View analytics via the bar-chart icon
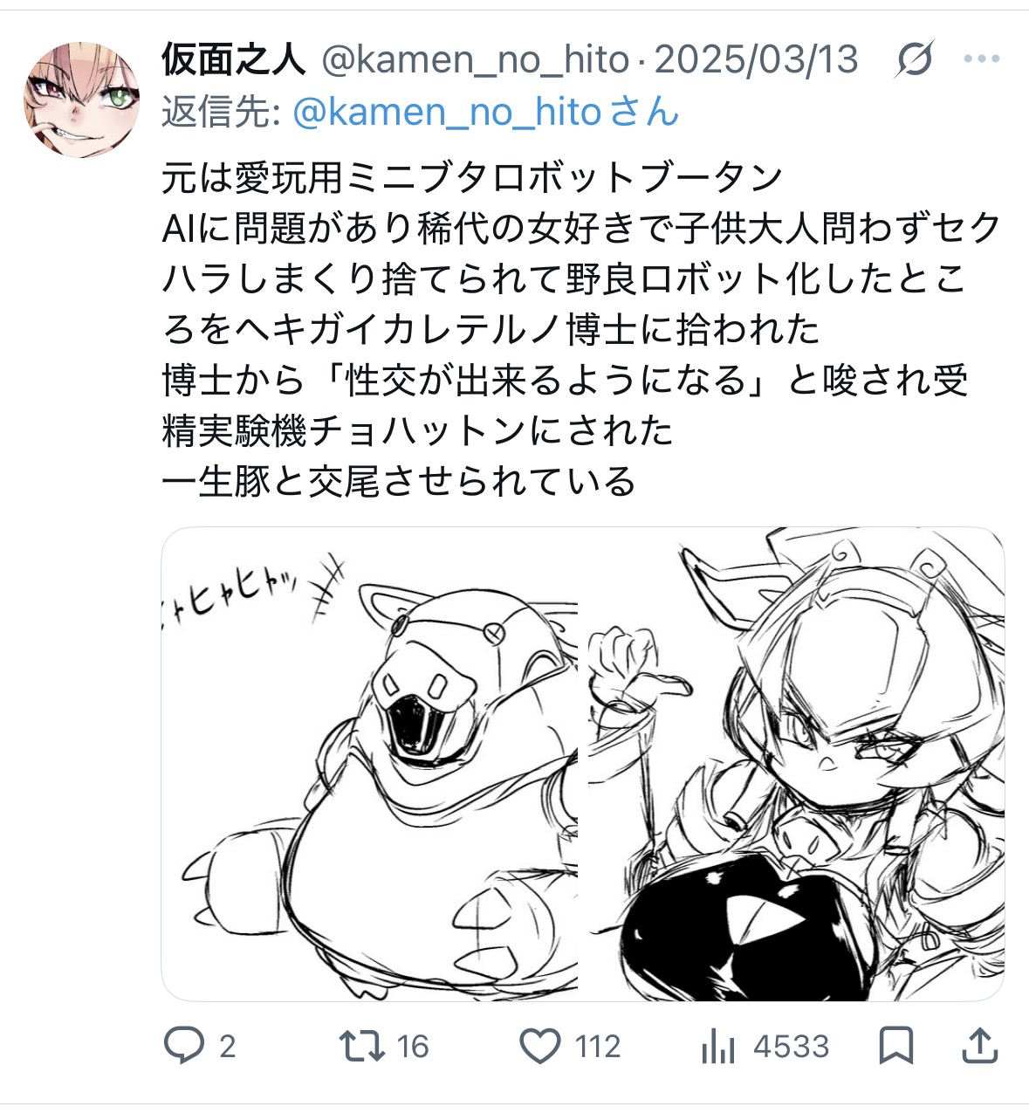Screen dimensions: 1029x1113 tap(718, 1045)
